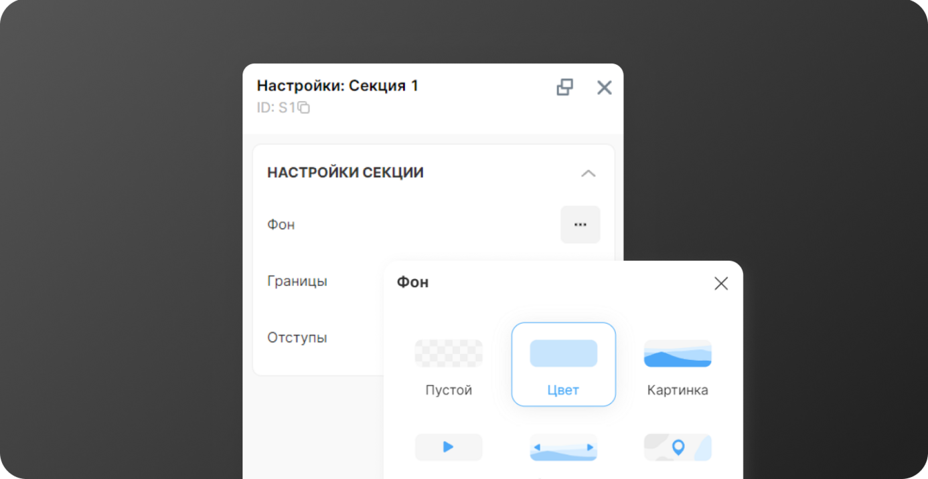Select the Картинка text label
Viewport: 928px width, 479px height.
[x=678, y=390]
